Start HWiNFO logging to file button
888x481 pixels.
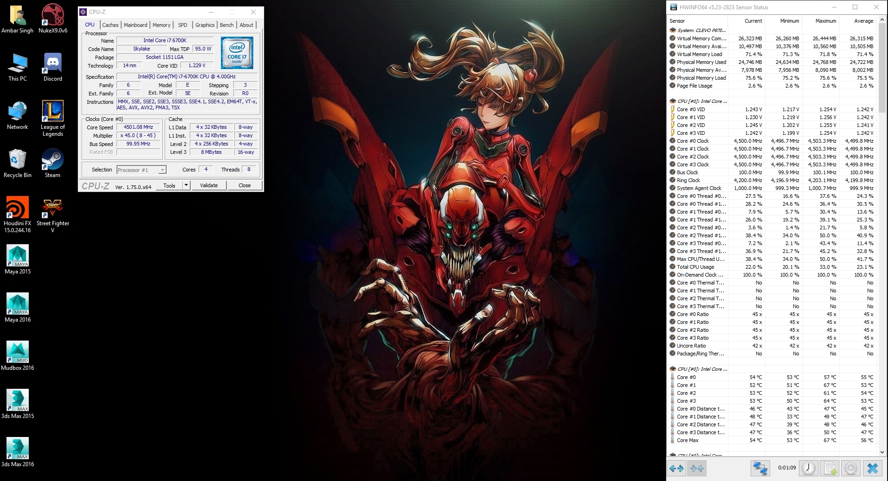(x=830, y=468)
